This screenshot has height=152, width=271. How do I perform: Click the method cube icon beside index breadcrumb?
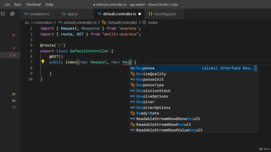click(144, 22)
